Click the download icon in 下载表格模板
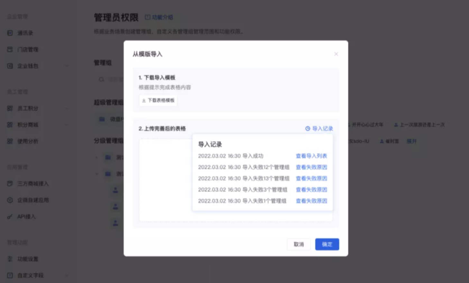The width and height of the screenshot is (469, 283). [x=144, y=100]
